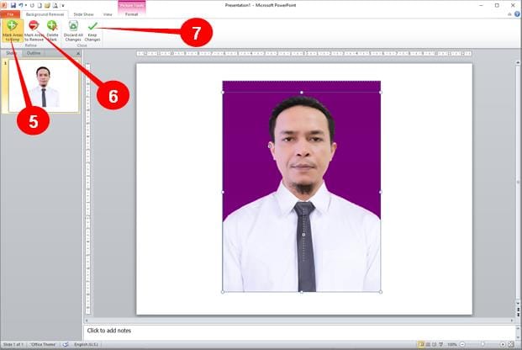Switch to the Slide Show ribbon tab
522x350 pixels.
pyautogui.click(x=83, y=14)
